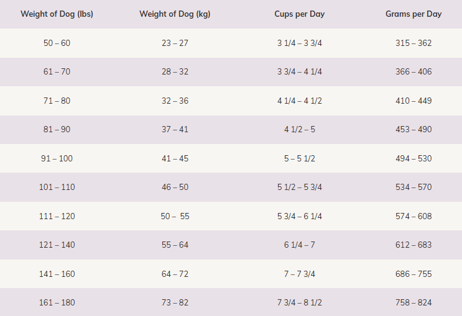Viewport: 462px width, 316px height.
Task: Select the '612 – 683' grams cell
Action: [413, 245]
